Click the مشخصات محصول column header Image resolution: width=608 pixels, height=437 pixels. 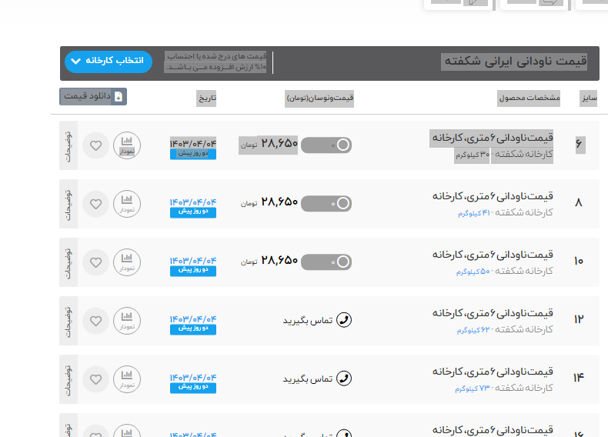pos(528,98)
